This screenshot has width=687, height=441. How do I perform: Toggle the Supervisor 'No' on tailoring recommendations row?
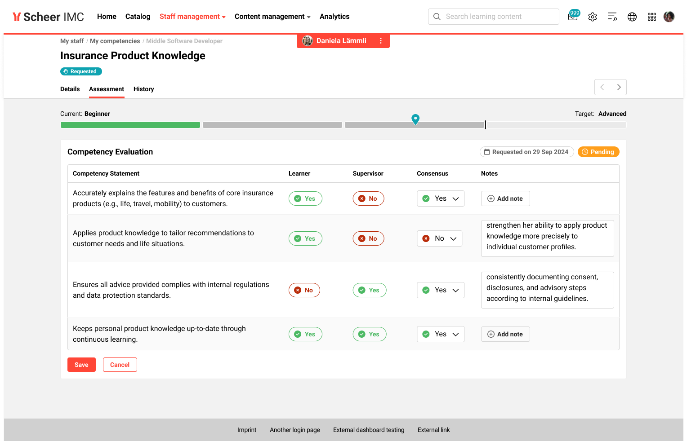(x=368, y=238)
